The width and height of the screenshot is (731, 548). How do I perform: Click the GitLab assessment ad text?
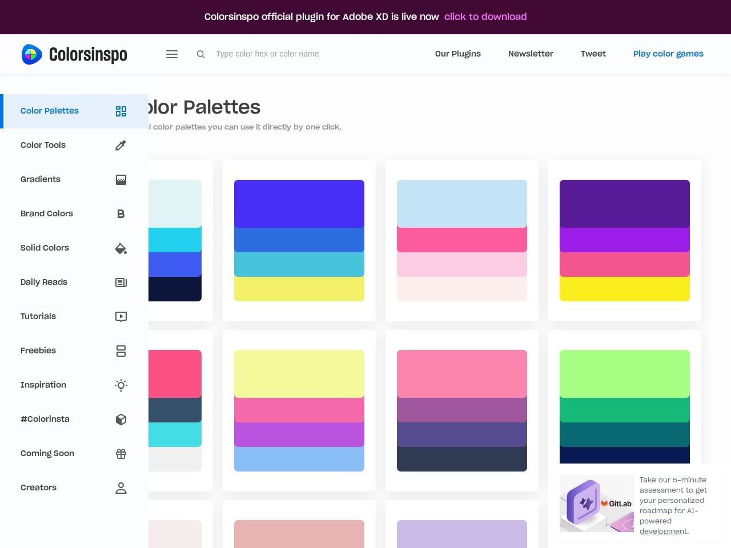coord(673,505)
